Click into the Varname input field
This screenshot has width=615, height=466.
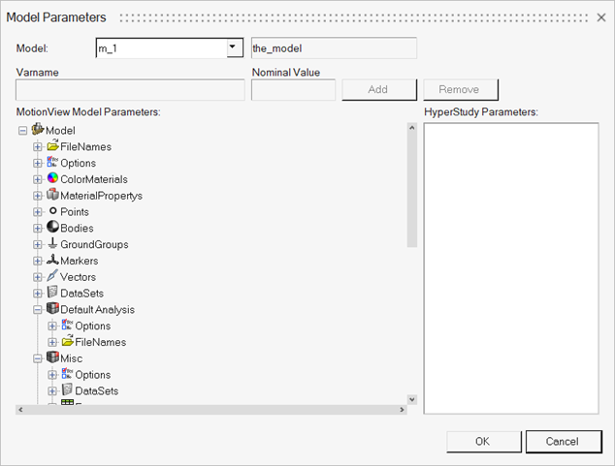tap(130, 89)
